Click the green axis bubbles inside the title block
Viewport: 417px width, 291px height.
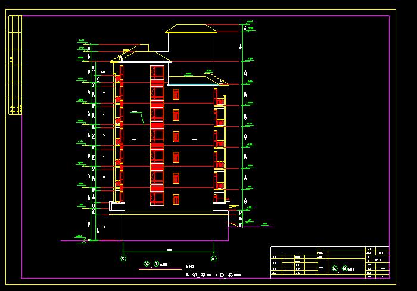[x=338, y=269]
